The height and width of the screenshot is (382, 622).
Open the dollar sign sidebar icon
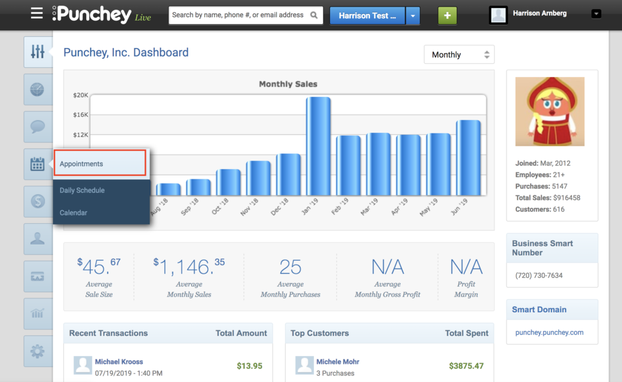(38, 201)
